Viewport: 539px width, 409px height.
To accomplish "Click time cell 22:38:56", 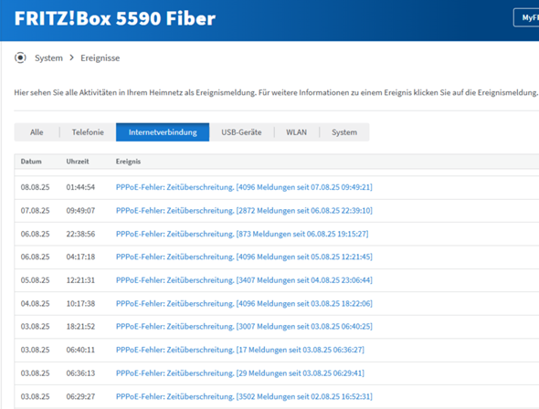I will pyautogui.click(x=80, y=234).
